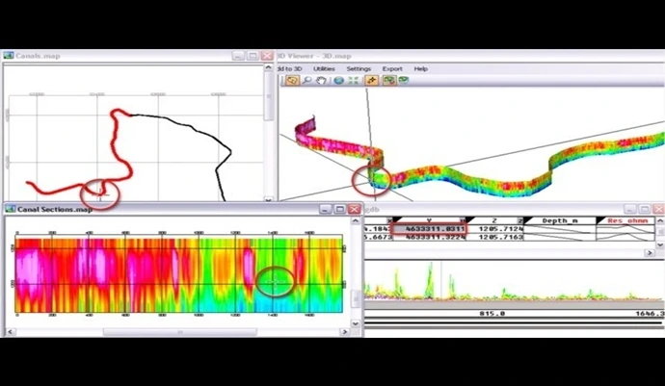Screen dimensions: 665x386
Task: Click the last icon in 3D Viewer toolbar
Action: pyautogui.click(x=403, y=81)
